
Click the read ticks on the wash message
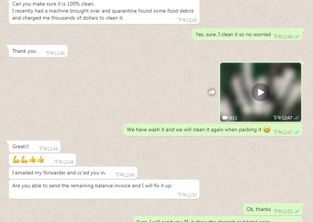297,132
